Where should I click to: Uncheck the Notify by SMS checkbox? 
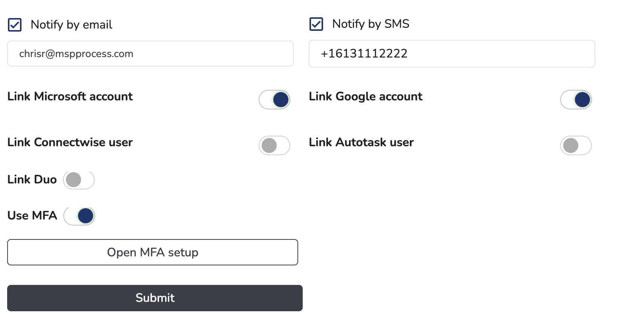(316, 24)
